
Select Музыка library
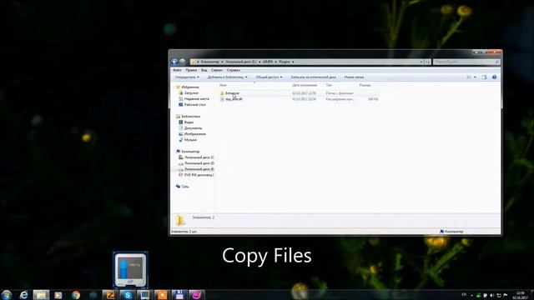pos(190,140)
